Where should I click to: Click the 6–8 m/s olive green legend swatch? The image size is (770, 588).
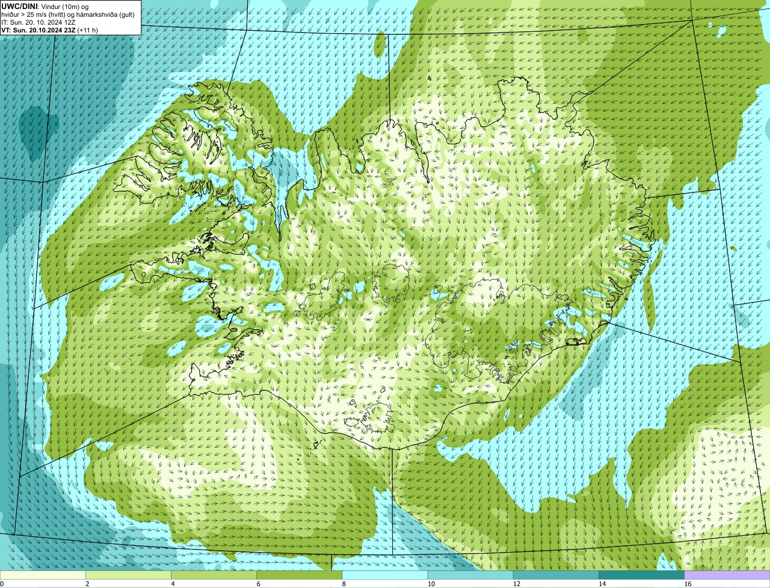[x=300, y=575]
